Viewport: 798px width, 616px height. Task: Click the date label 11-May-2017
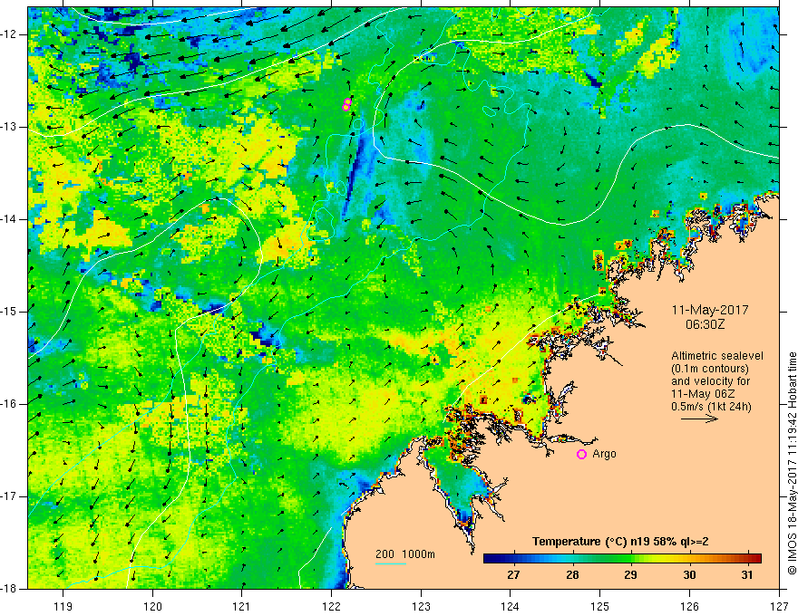click(x=710, y=310)
